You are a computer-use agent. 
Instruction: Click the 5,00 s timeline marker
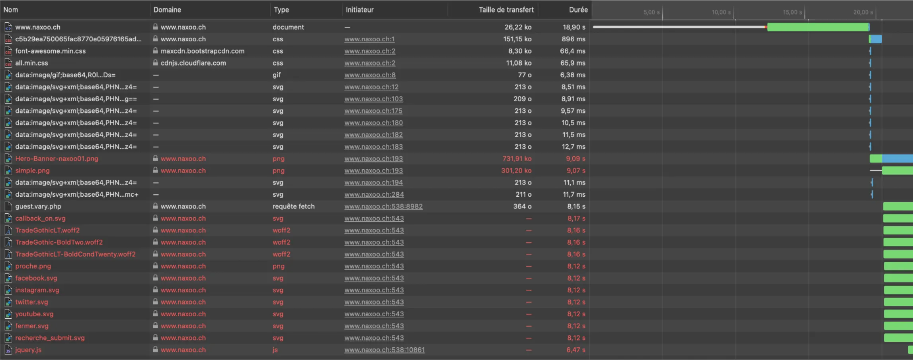click(x=651, y=12)
